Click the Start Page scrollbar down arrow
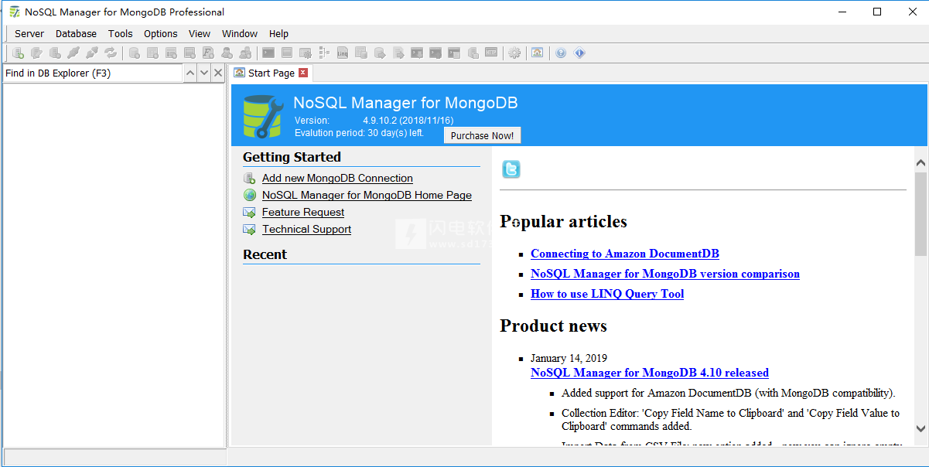 920,428
